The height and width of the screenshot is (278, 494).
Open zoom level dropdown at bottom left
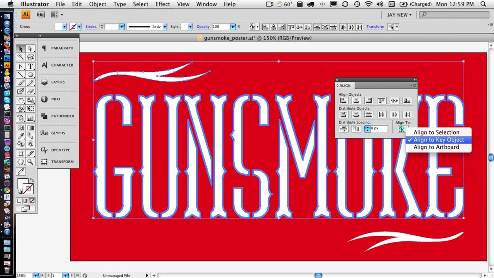point(36,275)
